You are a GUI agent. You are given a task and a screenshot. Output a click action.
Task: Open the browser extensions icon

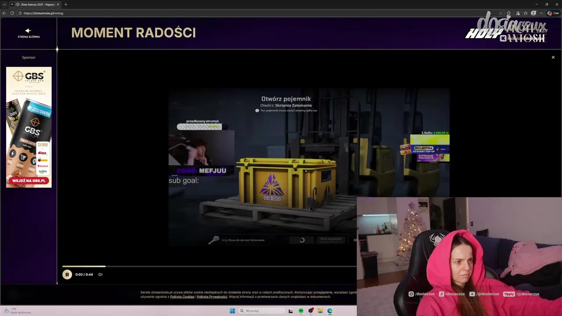(508, 13)
